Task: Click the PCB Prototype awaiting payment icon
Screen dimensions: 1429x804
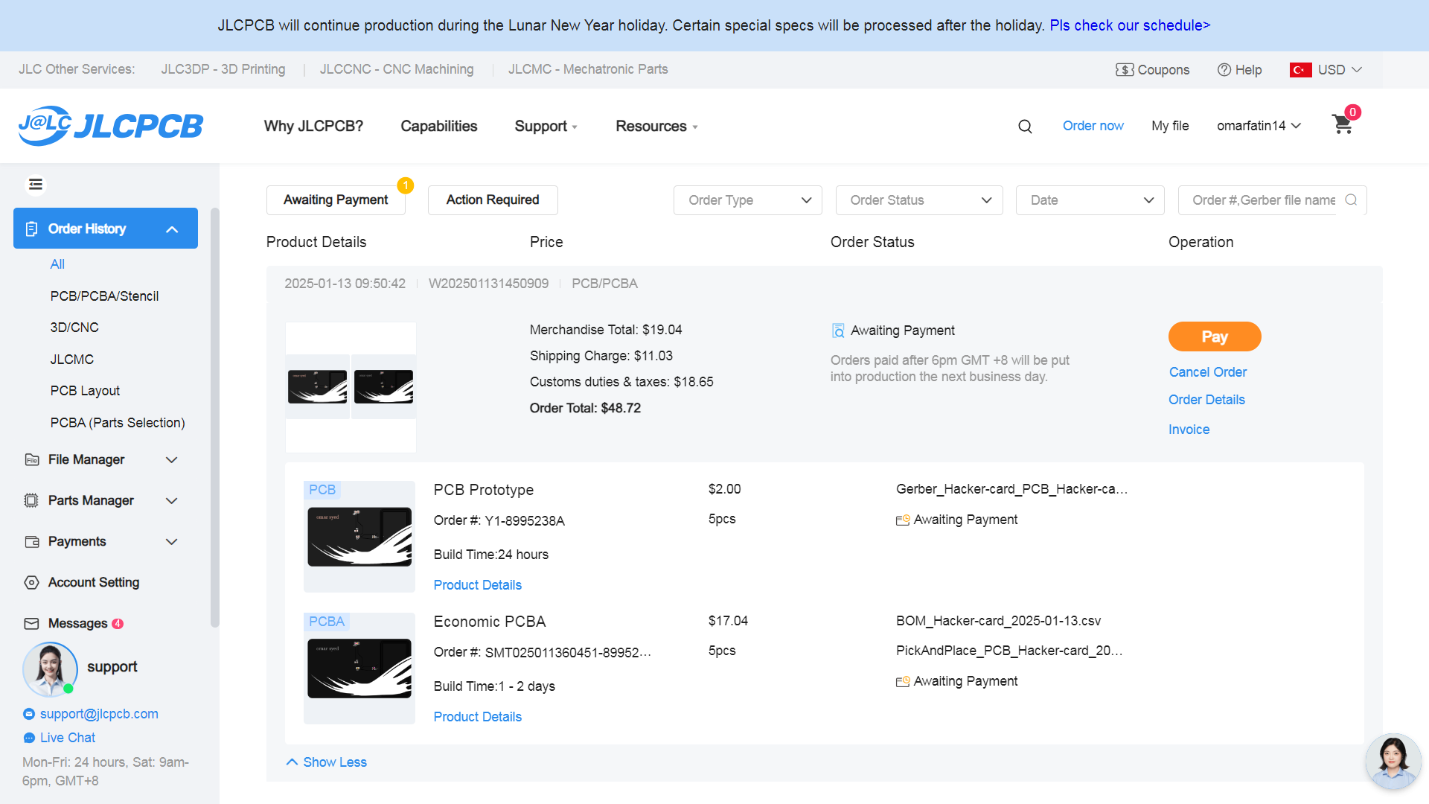Action: pos(903,520)
